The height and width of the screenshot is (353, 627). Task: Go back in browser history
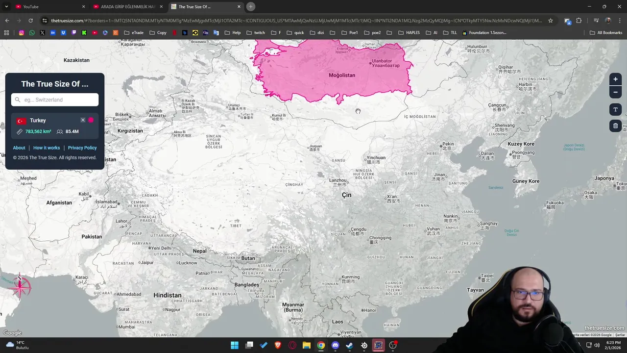pyautogui.click(x=7, y=21)
